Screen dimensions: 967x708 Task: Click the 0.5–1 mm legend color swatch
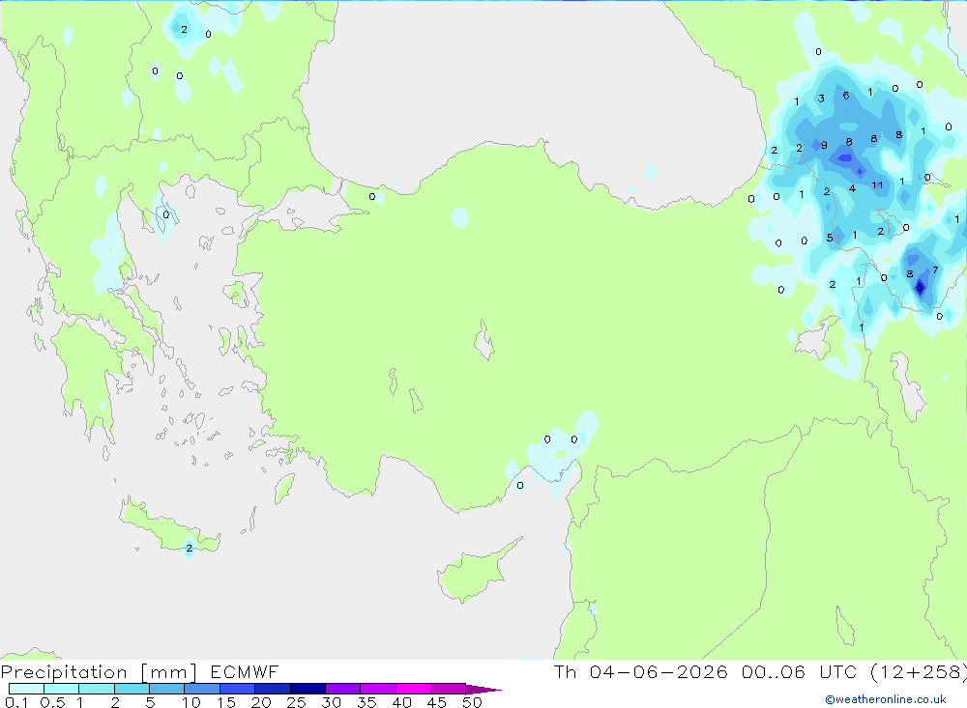pyautogui.click(x=61, y=689)
